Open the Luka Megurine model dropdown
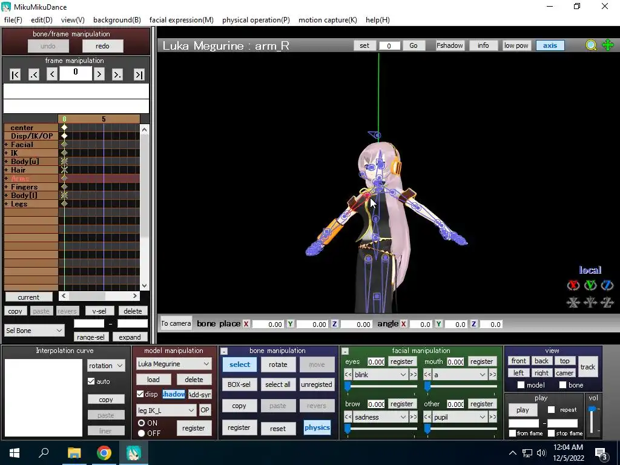The width and height of the screenshot is (620, 465). tap(174, 364)
